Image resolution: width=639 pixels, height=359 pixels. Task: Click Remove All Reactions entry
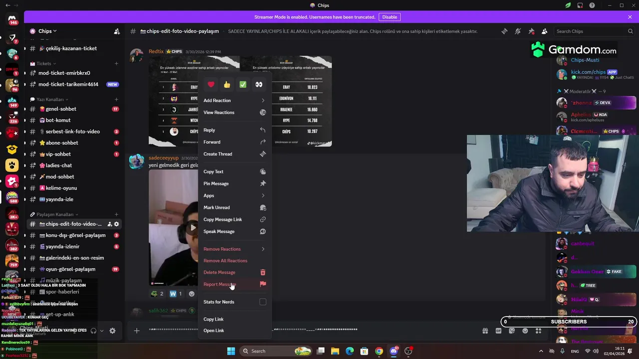coord(235,261)
